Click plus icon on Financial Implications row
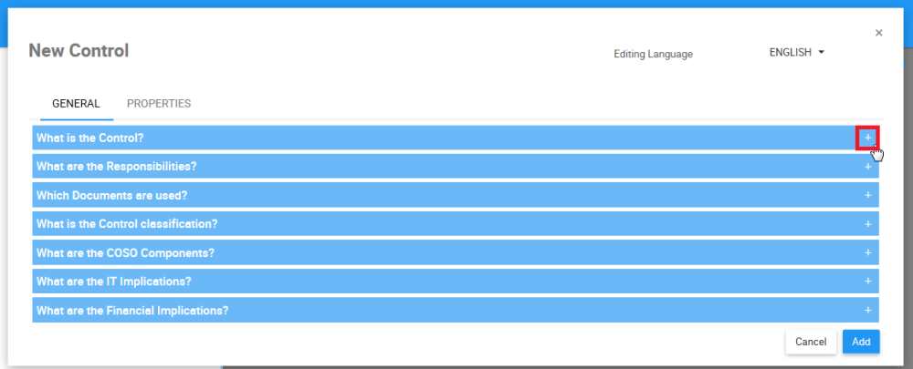This screenshot has width=913, height=369. click(867, 310)
